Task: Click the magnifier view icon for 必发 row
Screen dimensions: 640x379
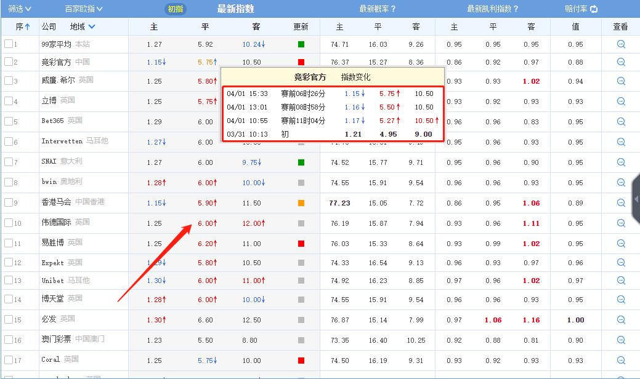Action: (620, 320)
